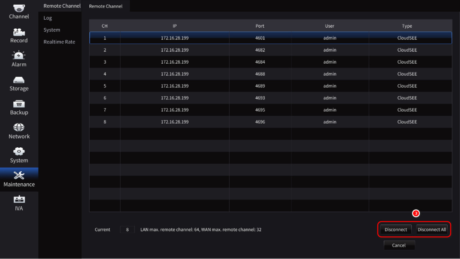Click the Current count field showing 8
460x259 pixels.
127,229
